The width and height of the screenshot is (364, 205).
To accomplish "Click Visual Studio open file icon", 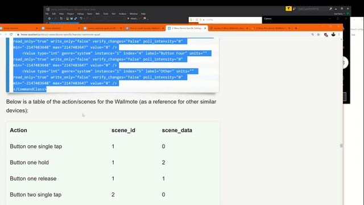I will (68, 18).
